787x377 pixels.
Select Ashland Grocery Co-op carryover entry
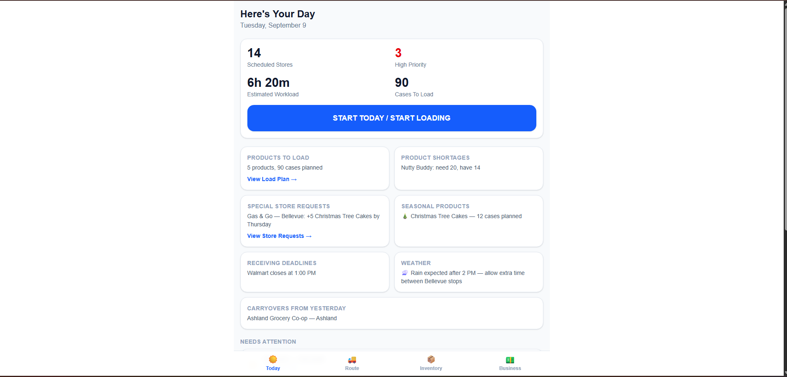[x=292, y=318]
